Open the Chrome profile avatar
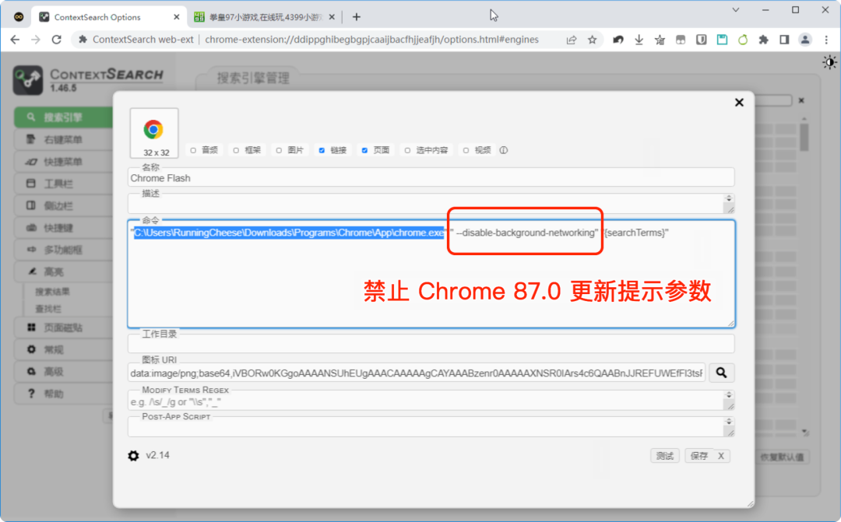 click(805, 39)
